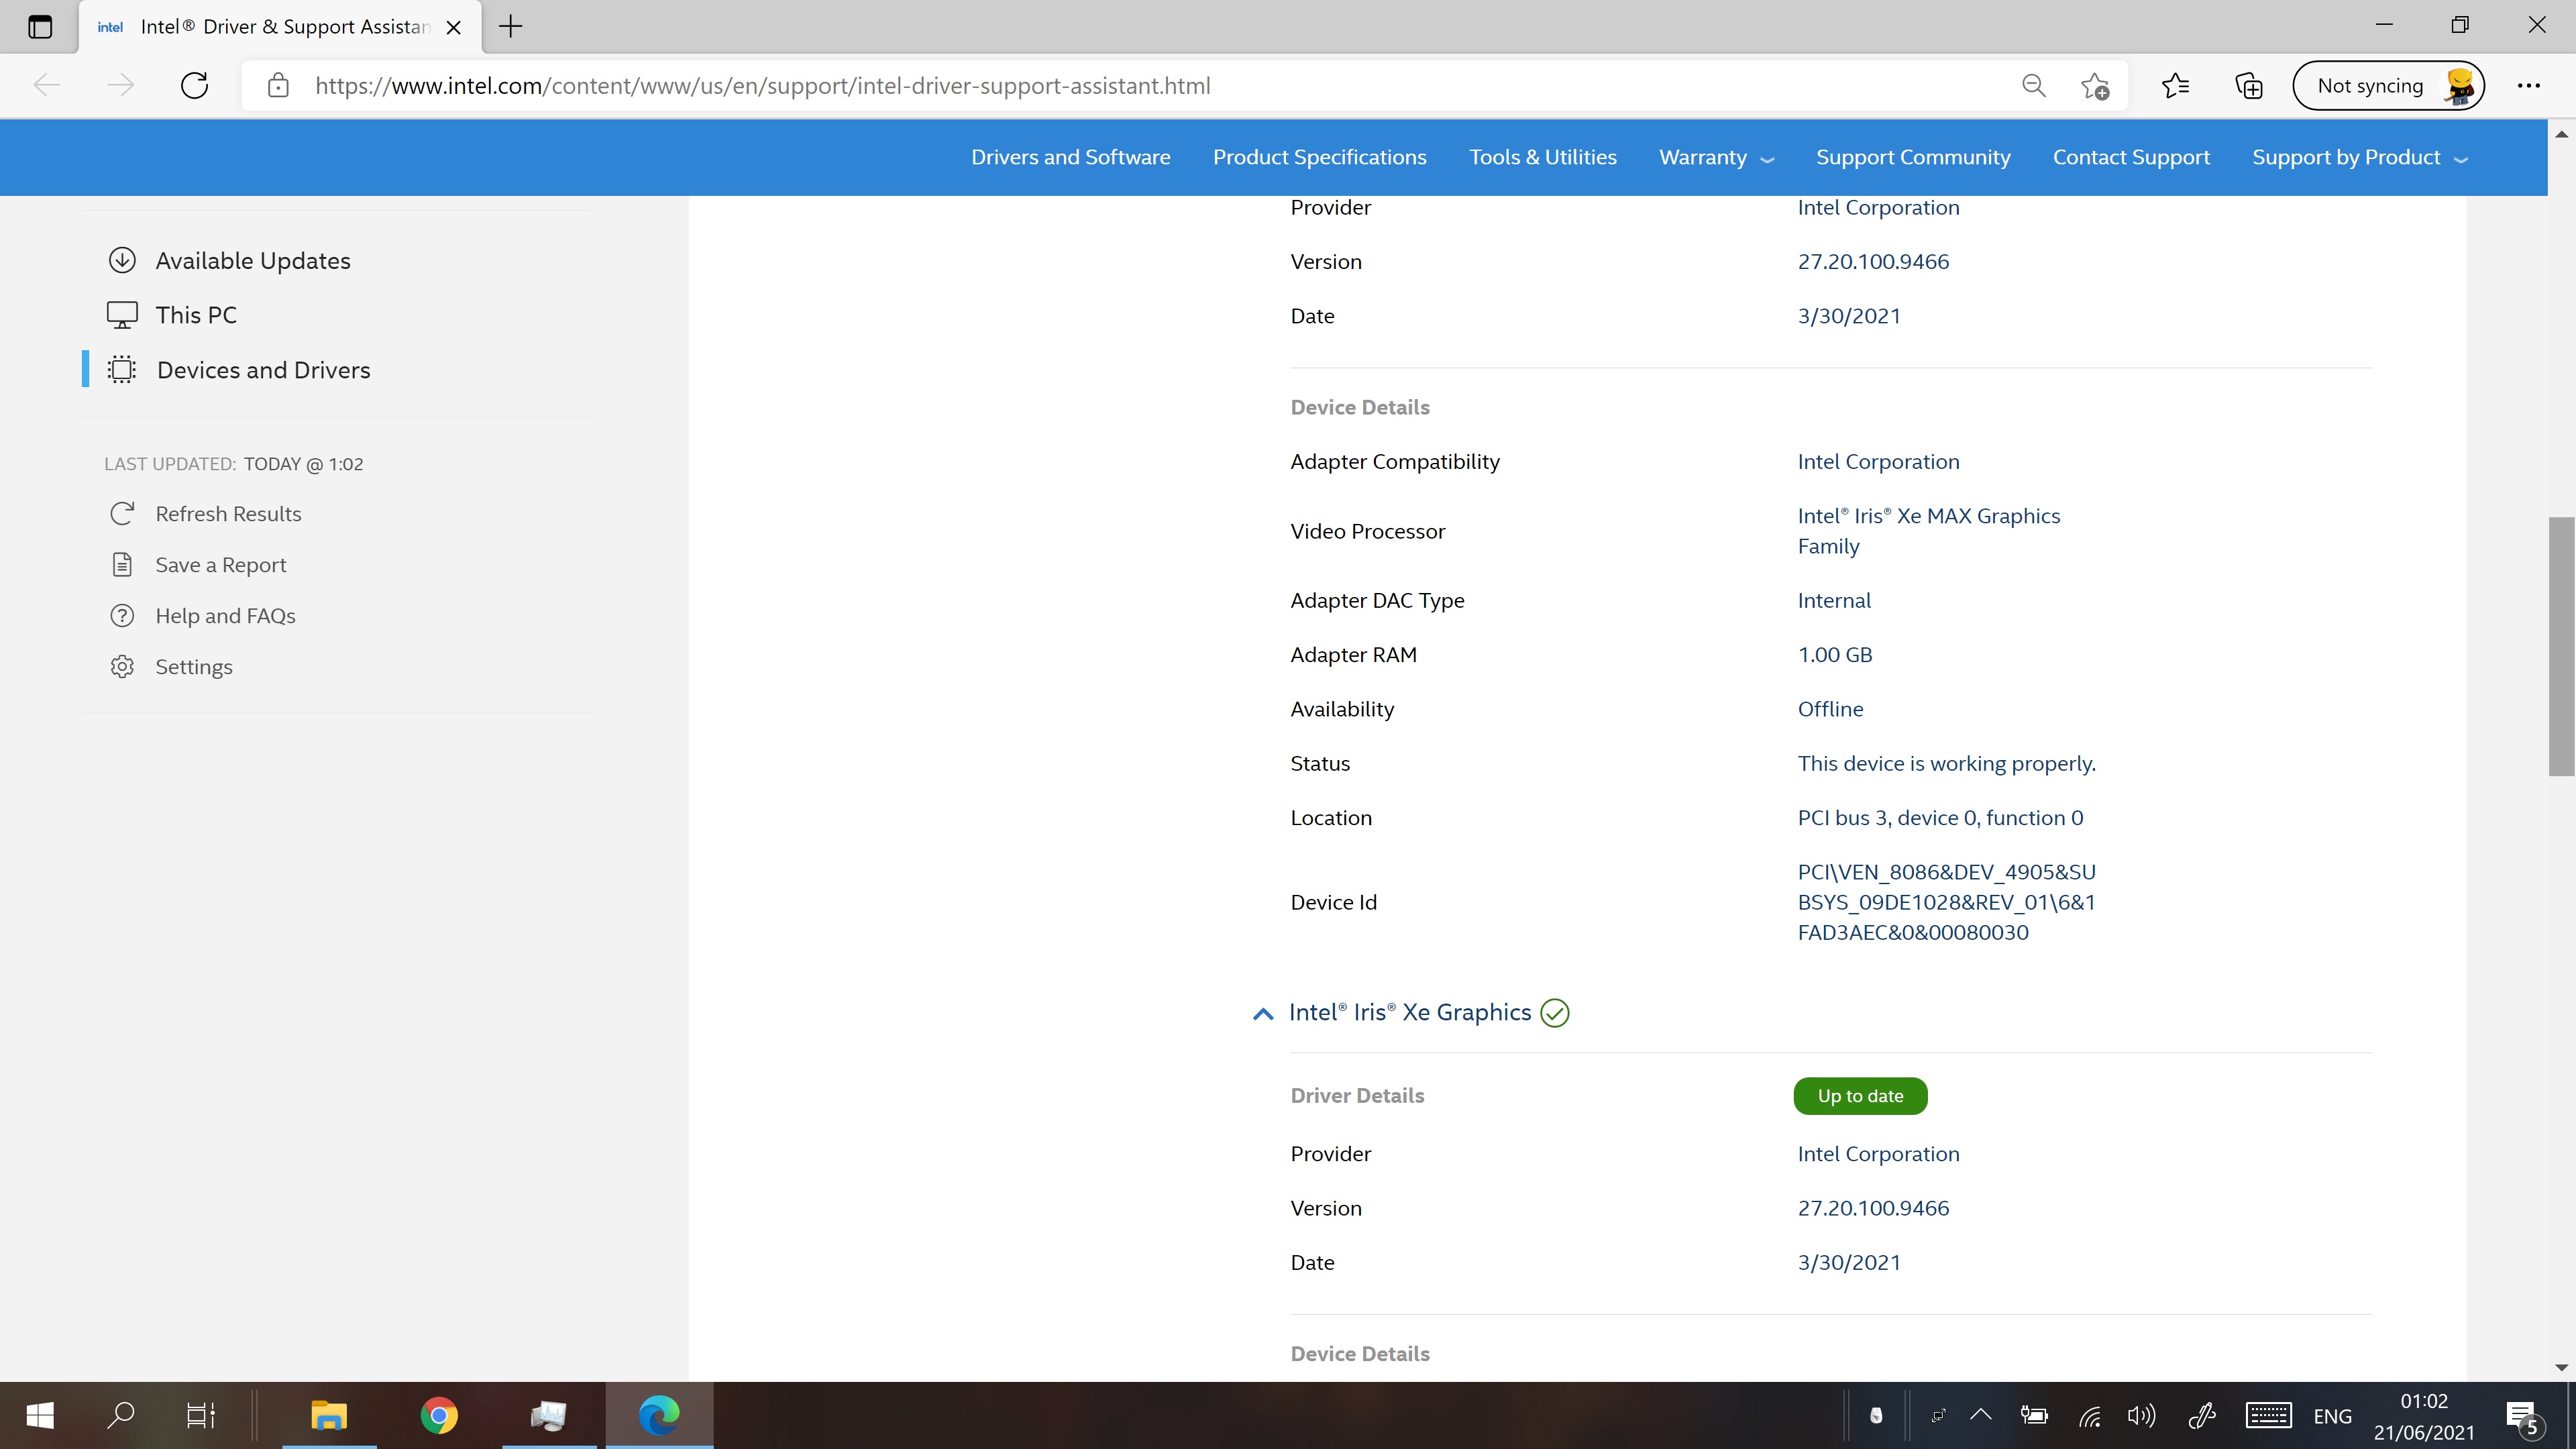Open volume control in system tray
This screenshot has height=1449, width=2576.
pos(2141,1415)
